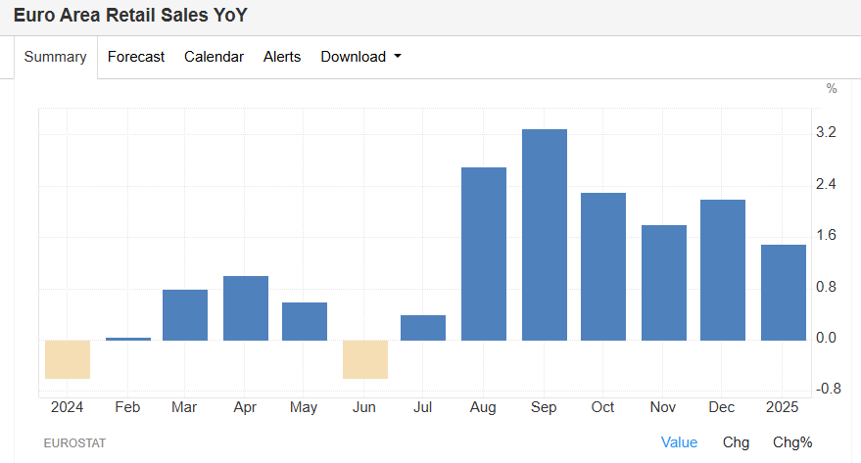Click the January 2025 bar

point(784,293)
